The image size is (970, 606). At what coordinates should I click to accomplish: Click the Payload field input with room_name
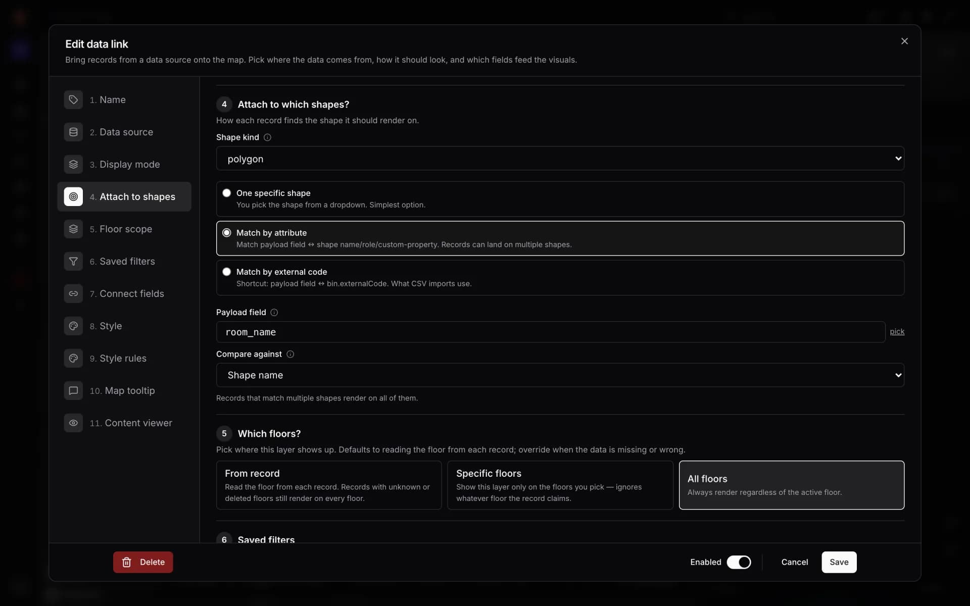551,332
